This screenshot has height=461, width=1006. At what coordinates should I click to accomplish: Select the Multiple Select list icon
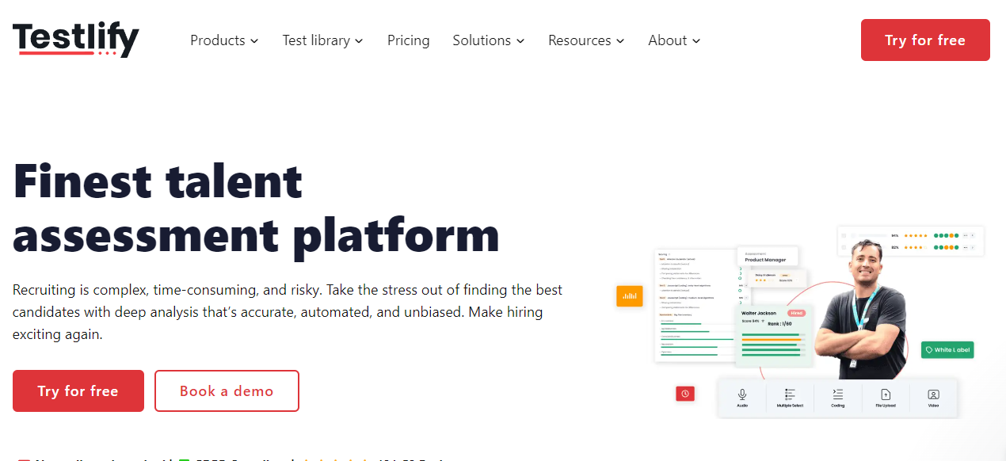(x=790, y=394)
